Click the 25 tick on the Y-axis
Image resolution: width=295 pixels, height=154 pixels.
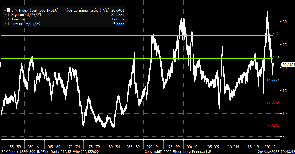(x=285, y=45)
